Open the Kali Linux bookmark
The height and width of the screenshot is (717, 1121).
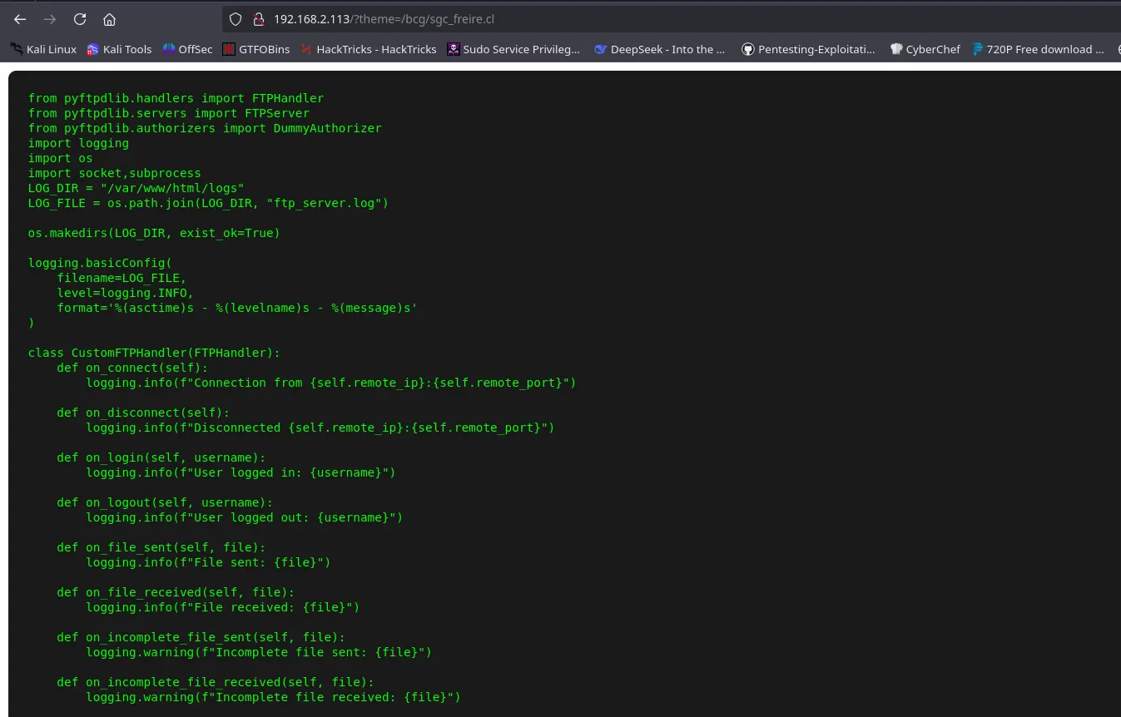[43, 49]
